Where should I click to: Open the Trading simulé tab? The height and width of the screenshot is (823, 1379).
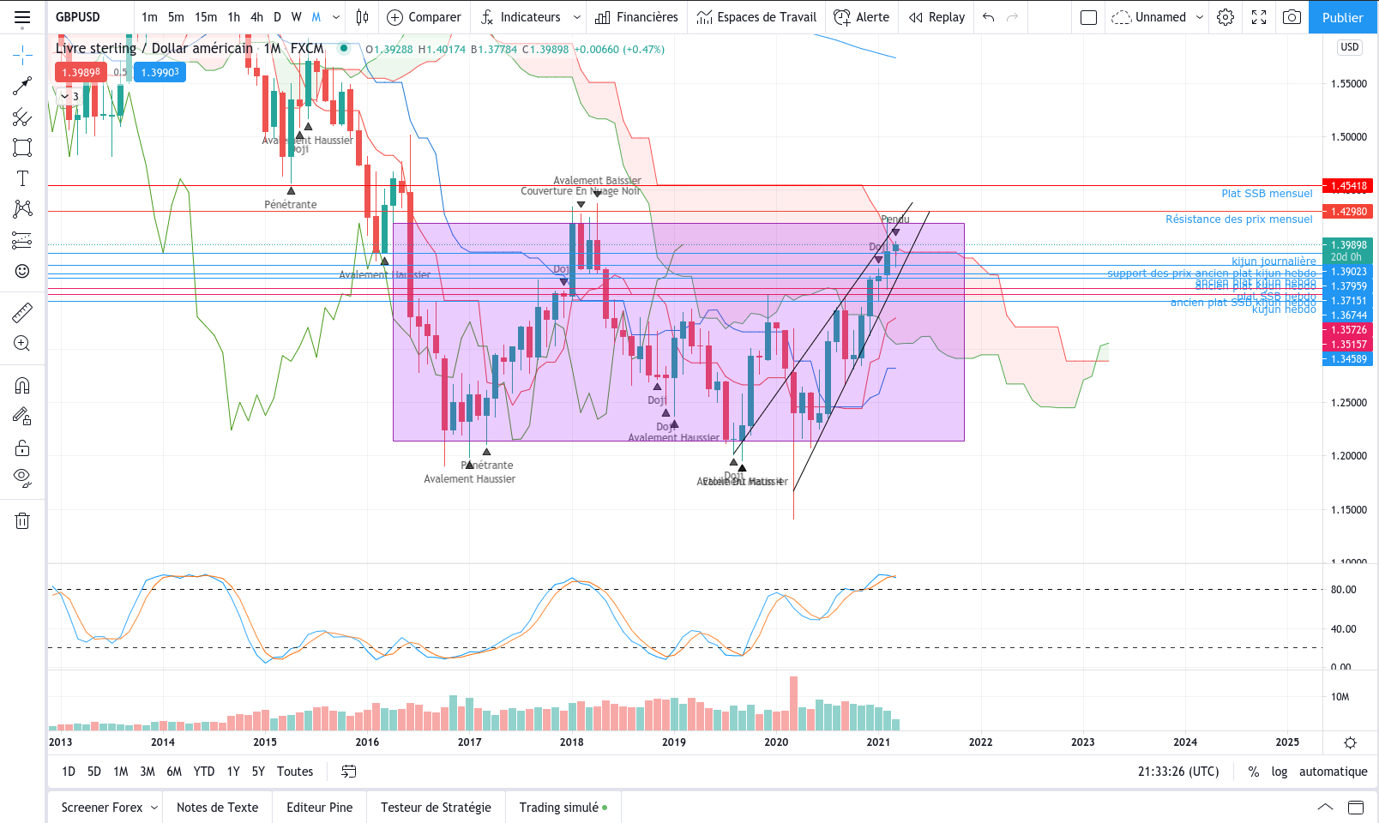pyautogui.click(x=563, y=808)
